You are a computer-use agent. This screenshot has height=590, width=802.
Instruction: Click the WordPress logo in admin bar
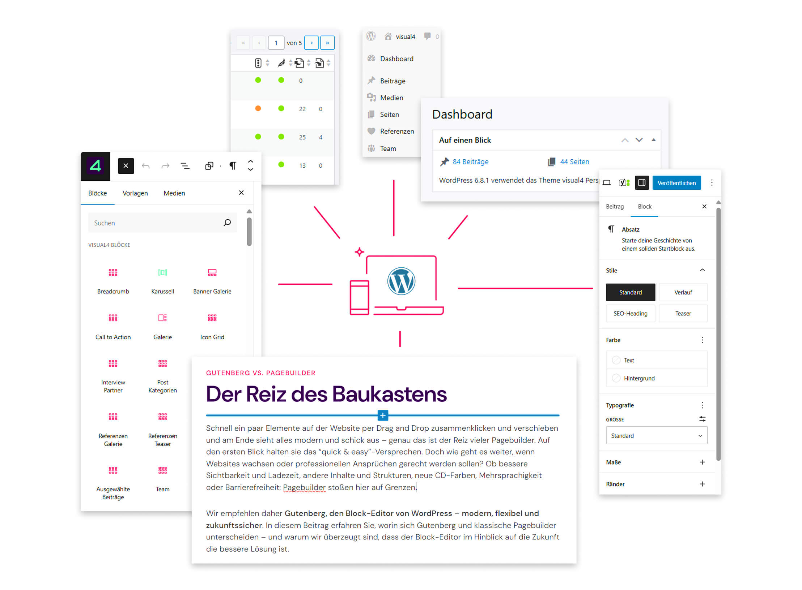tap(371, 36)
